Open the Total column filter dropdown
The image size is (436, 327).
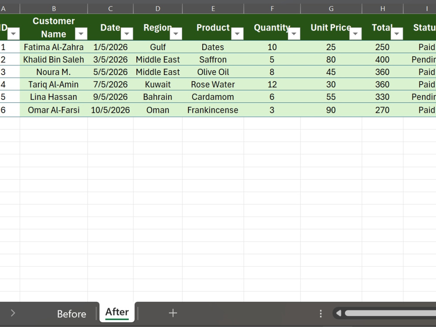tap(397, 34)
